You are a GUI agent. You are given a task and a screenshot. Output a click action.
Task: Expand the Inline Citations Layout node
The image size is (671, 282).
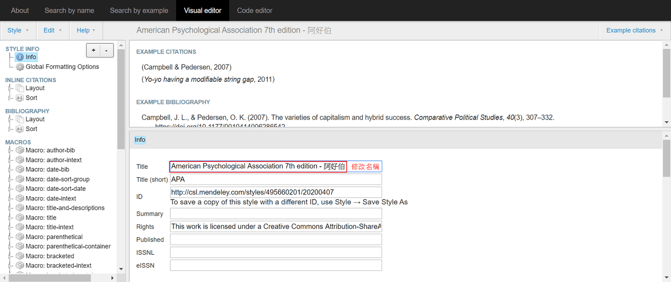[10, 88]
